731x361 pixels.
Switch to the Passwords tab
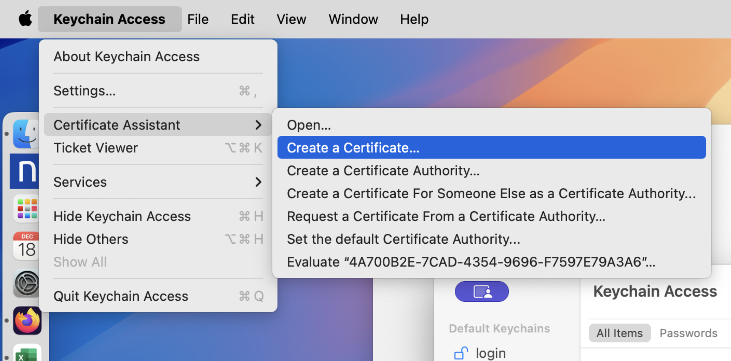pos(688,333)
